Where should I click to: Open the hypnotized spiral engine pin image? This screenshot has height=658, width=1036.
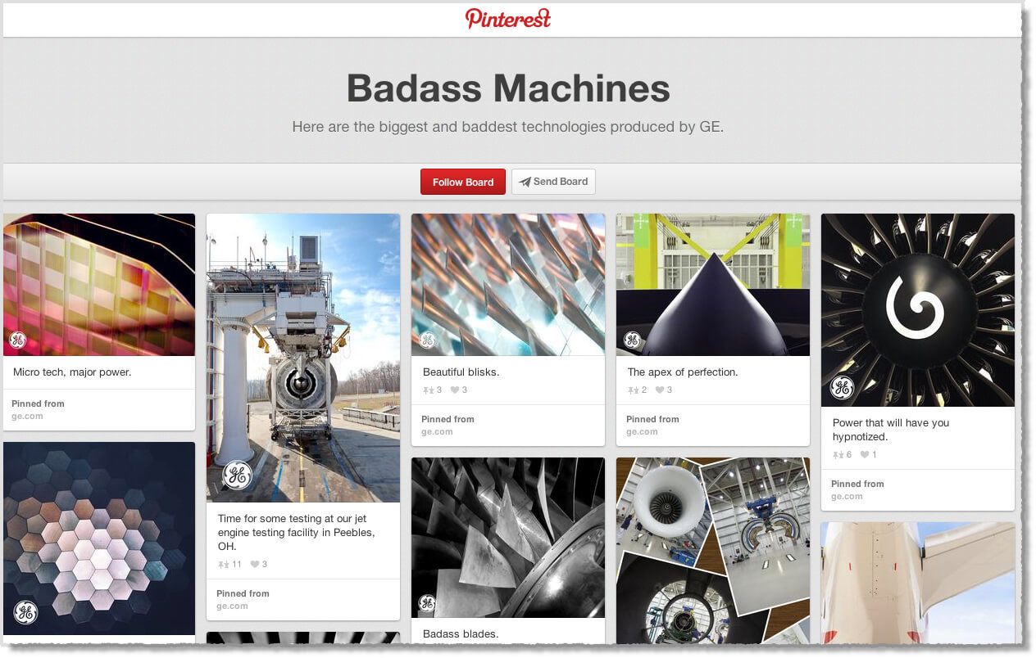click(x=918, y=310)
